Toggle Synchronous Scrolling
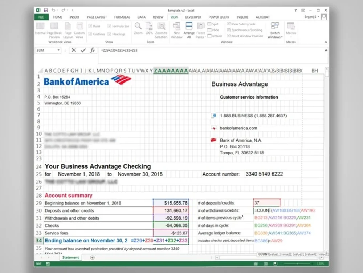Screen dimensions: 363x273 tap(244, 30)
